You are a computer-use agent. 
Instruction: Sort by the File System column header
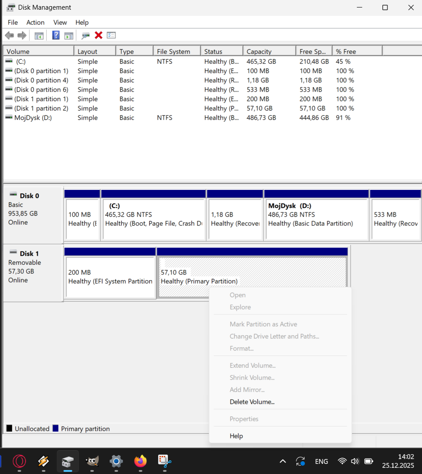click(177, 52)
